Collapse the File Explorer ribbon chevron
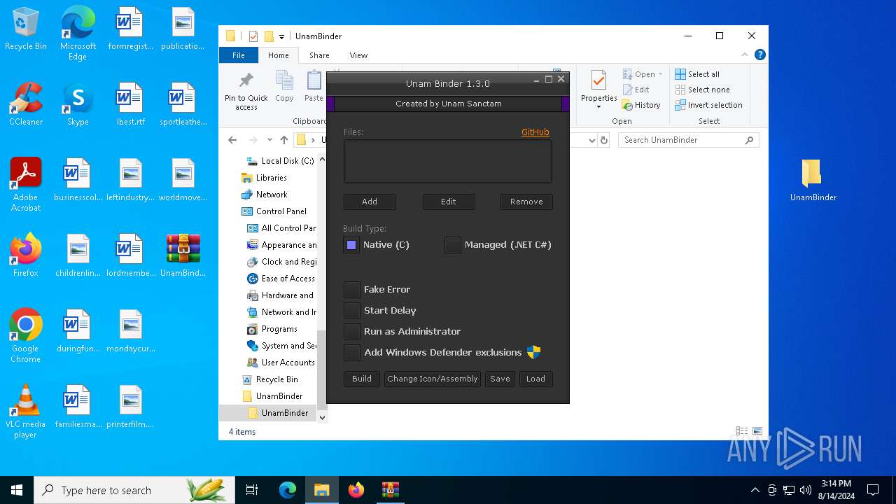Image resolution: width=896 pixels, height=504 pixels. pos(745,55)
